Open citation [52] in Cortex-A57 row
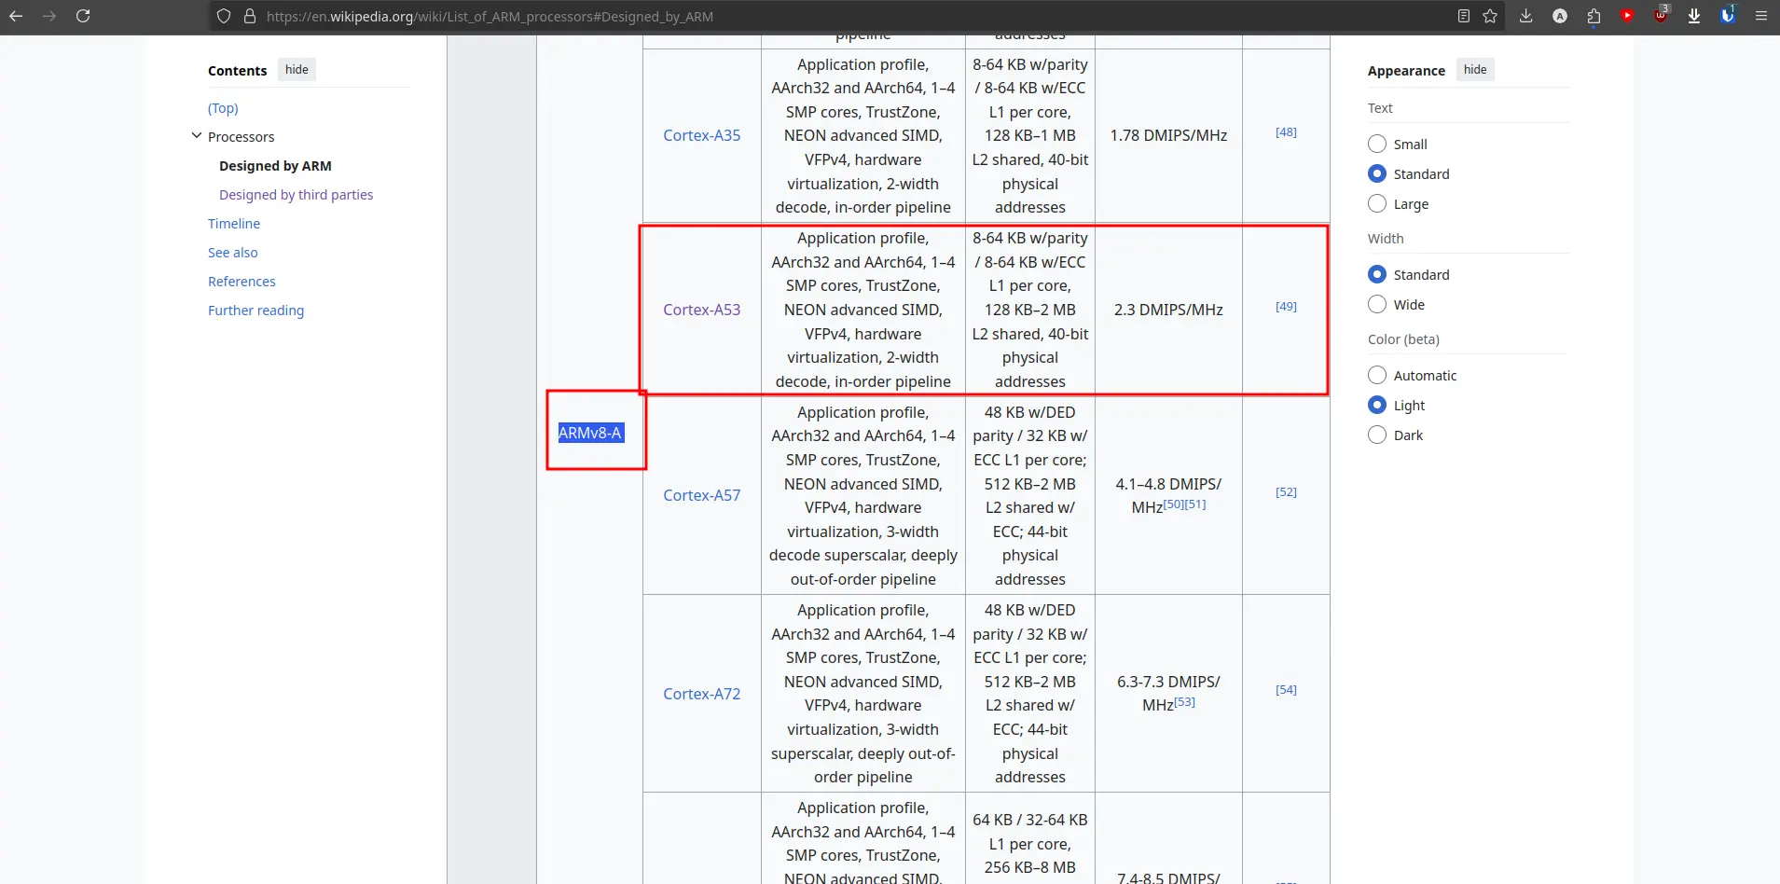 pyautogui.click(x=1286, y=492)
